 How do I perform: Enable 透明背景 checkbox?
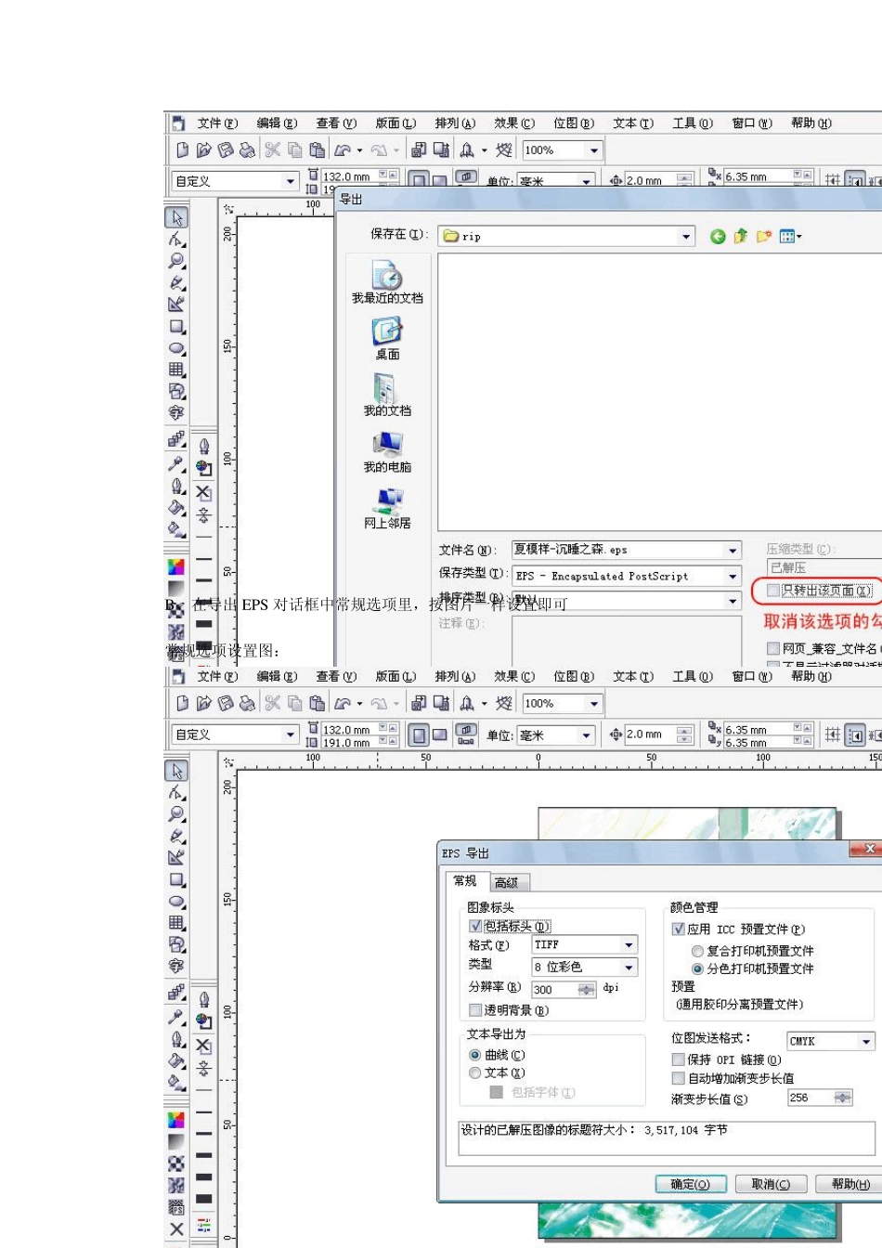(x=475, y=1010)
